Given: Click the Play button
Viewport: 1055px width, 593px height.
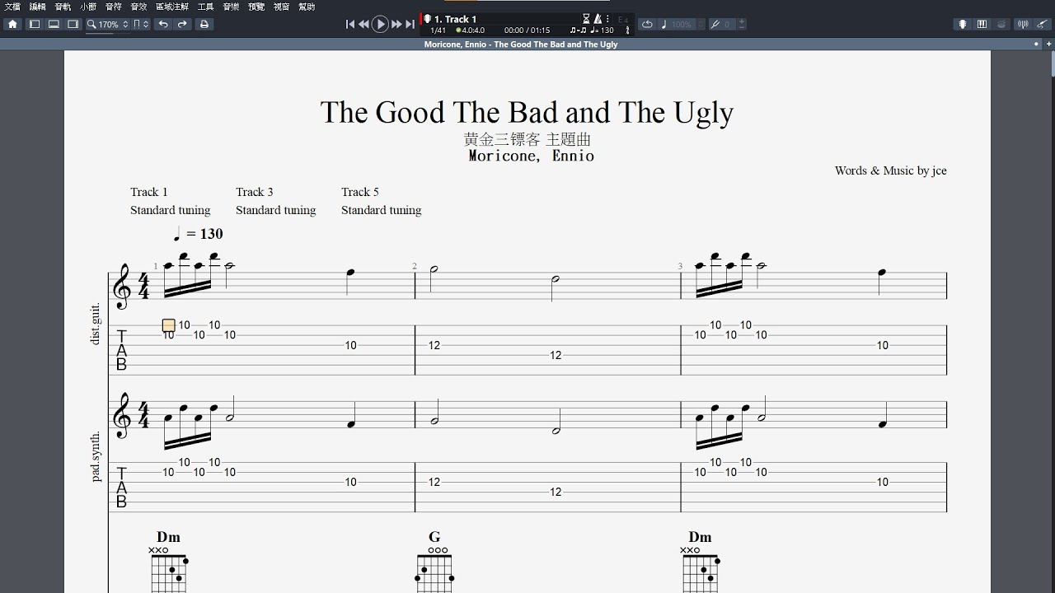Looking at the screenshot, I should [380, 25].
